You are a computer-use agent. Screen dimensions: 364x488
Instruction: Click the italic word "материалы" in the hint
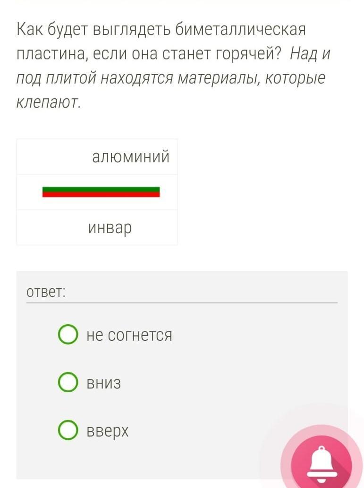[x=218, y=78]
